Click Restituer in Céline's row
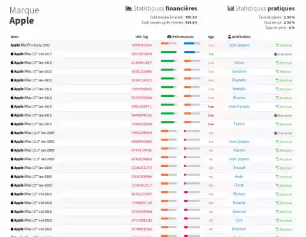The image size is (306, 237). tap(284, 62)
